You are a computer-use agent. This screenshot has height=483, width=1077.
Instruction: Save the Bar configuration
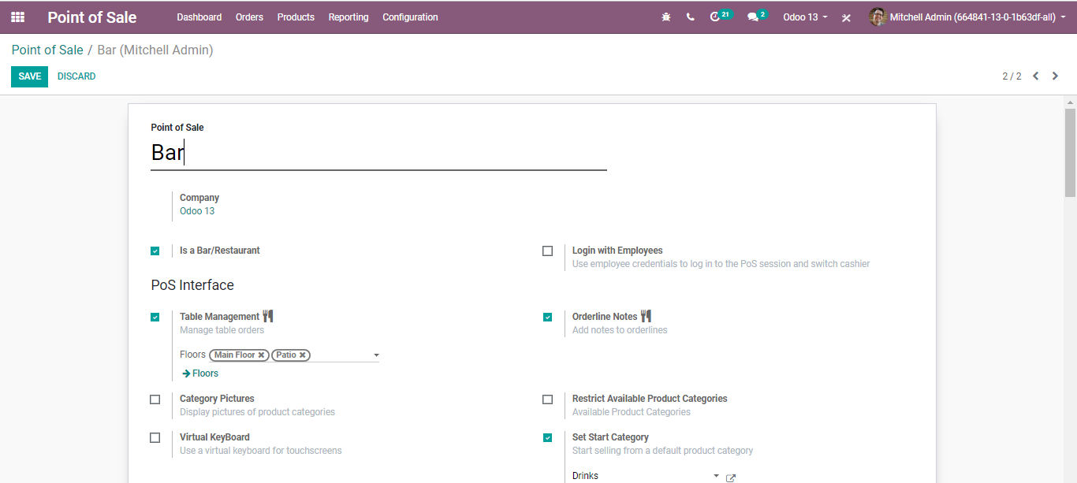[x=30, y=76]
